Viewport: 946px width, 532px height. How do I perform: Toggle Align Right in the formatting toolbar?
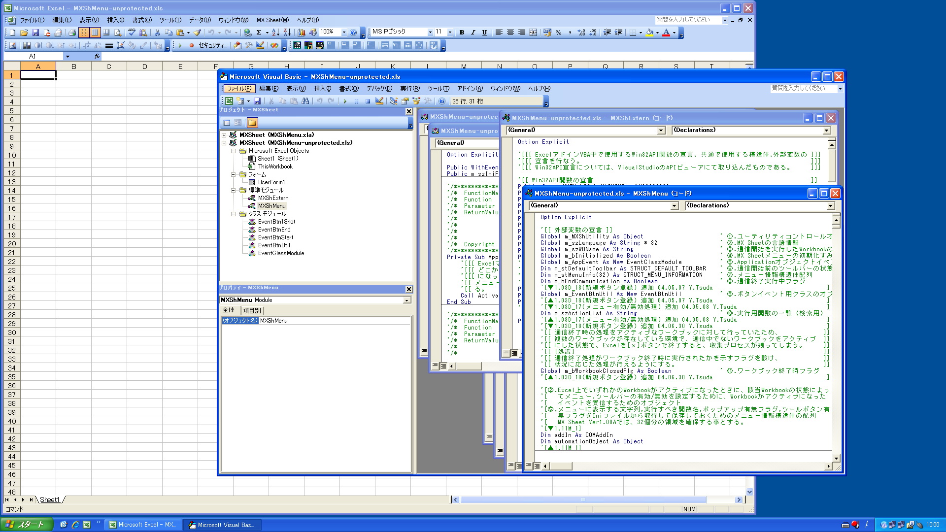click(522, 33)
